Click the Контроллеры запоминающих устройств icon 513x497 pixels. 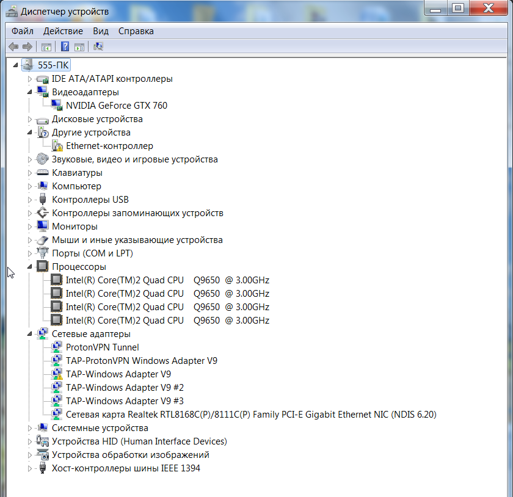coord(42,212)
